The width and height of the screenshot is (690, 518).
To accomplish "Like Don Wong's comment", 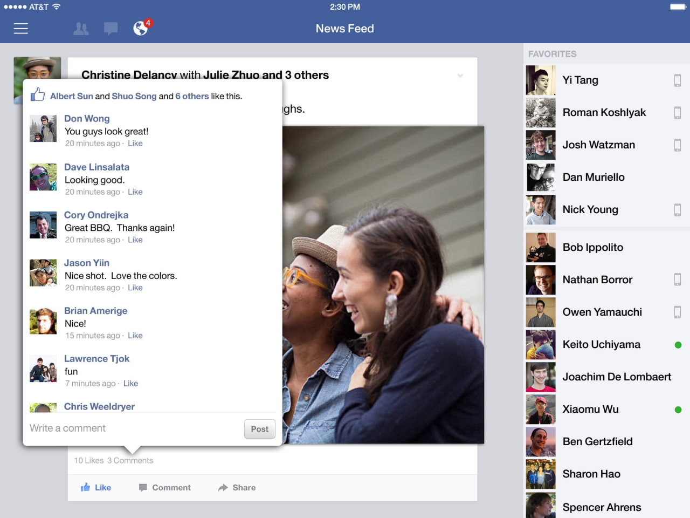I will 135,143.
